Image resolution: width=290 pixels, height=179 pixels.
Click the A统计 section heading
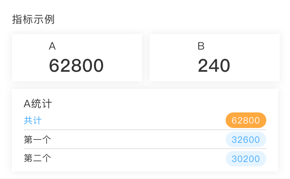(x=38, y=104)
